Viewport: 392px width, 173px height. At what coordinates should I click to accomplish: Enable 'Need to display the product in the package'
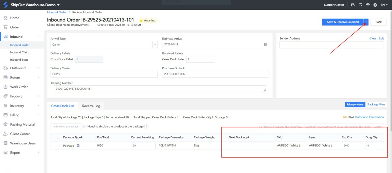(84, 126)
